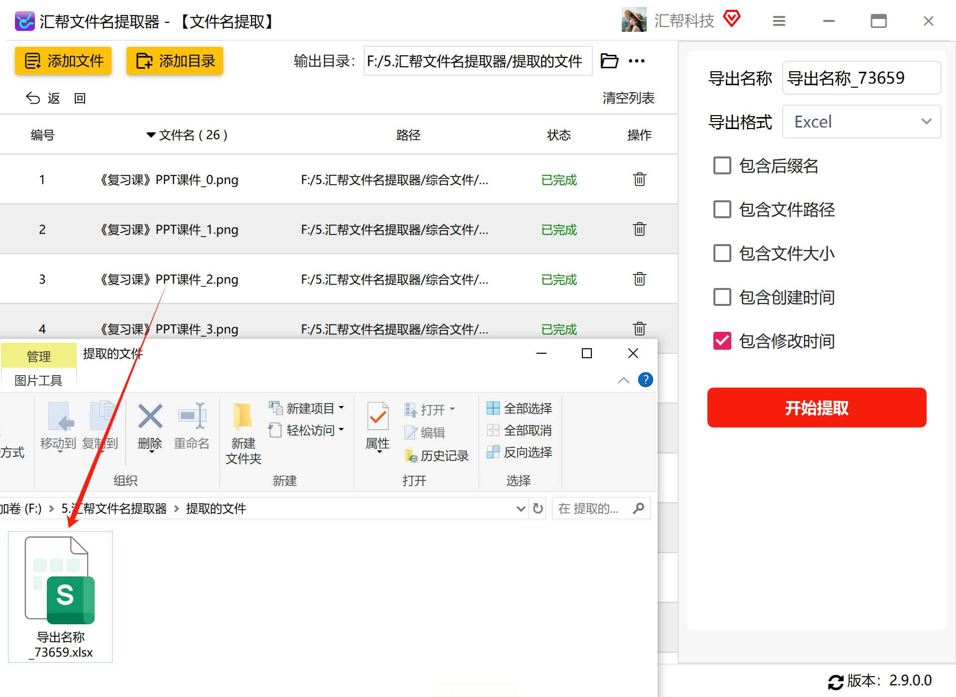The image size is (956, 697).
Task: Open the hamburger menu in title bar
Action: click(x=779, y=21)
